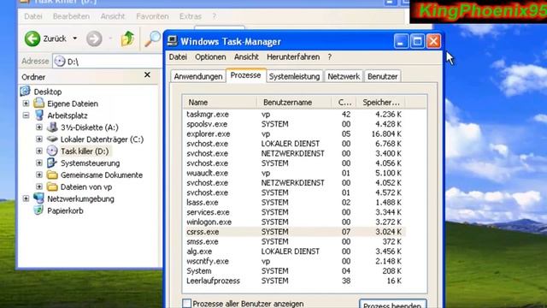Expand the Dateien von vp node
This screenshot has width=547, height=308.
(39, 187)
